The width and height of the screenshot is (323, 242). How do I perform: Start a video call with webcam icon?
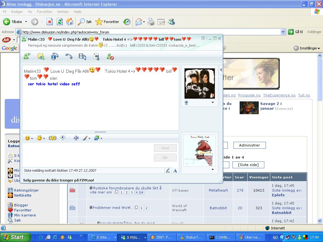[55, 56]
